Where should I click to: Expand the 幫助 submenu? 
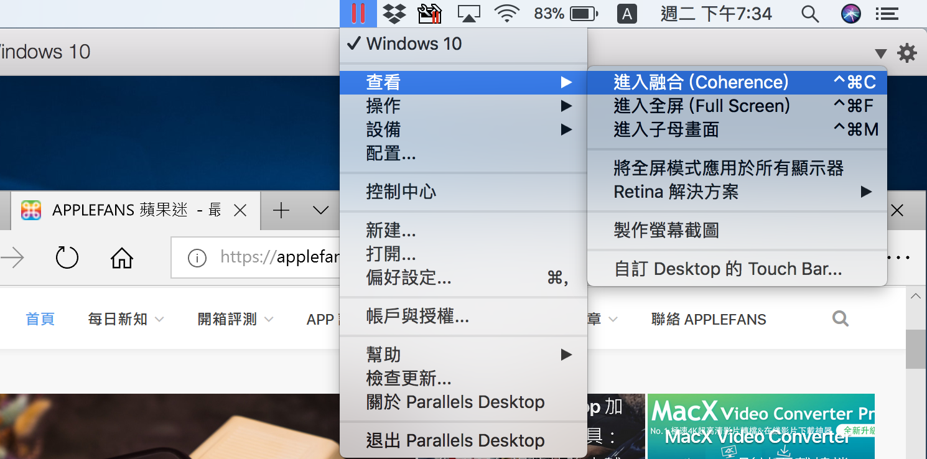[x=463, y=355]
